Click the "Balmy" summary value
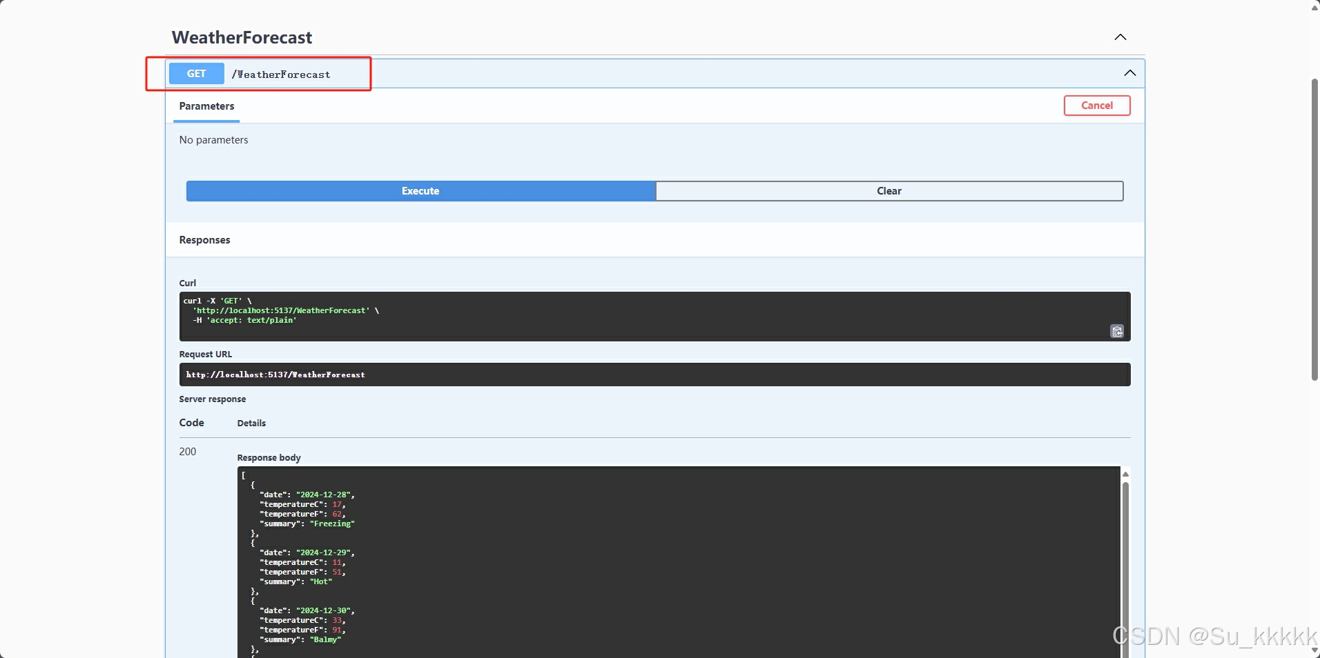 [x=325, y=639]
